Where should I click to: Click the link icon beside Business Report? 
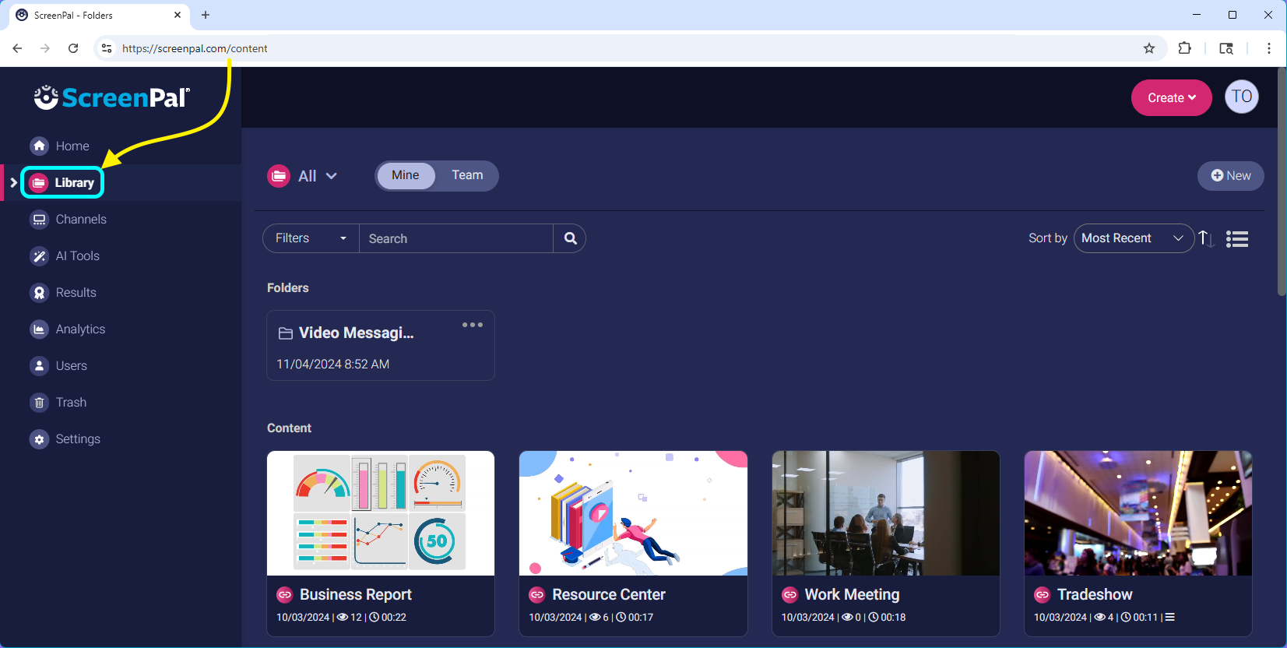(284, 595)
